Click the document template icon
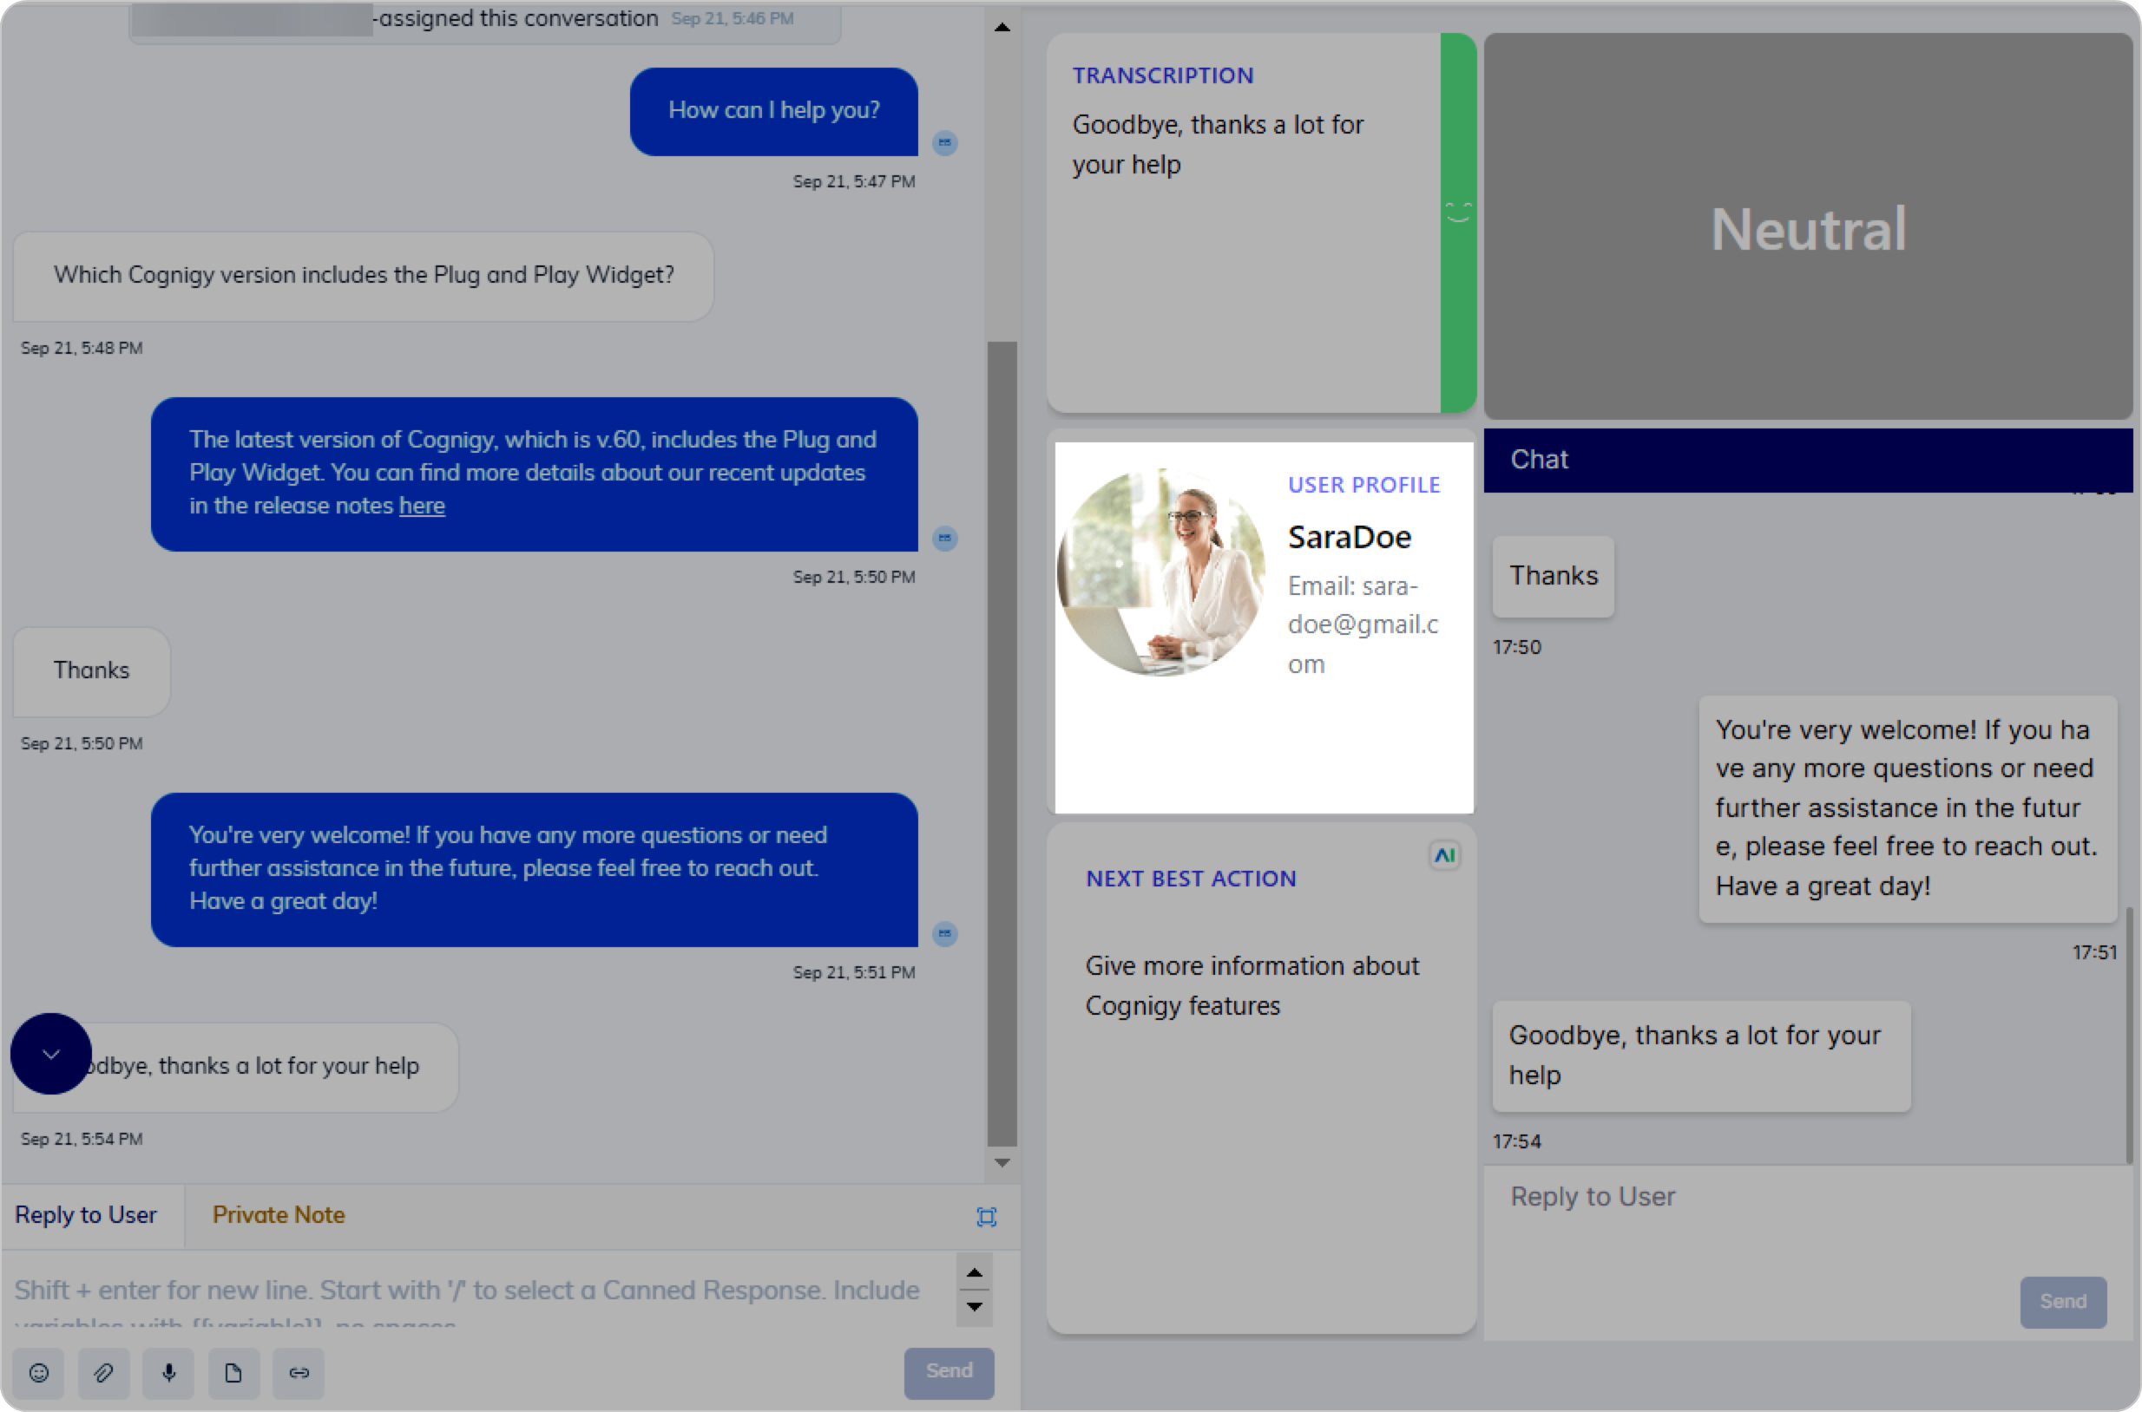This screenshot has height=1412, width=2142. 233,1372
